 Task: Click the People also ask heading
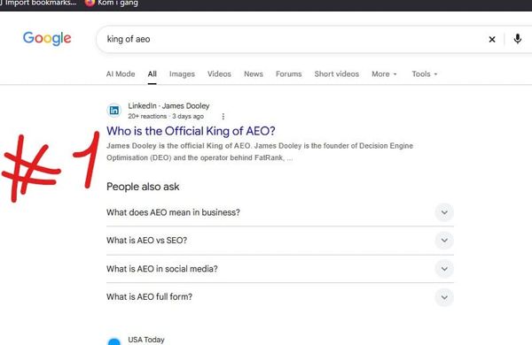click(143, 187)
